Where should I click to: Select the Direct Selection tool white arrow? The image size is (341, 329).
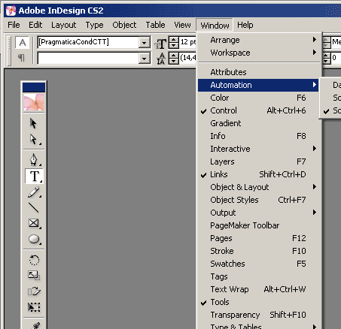pyautogui.click(x=33, y=140)
